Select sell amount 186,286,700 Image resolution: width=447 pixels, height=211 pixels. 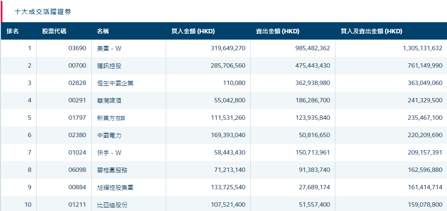click(x=313, y=100)
